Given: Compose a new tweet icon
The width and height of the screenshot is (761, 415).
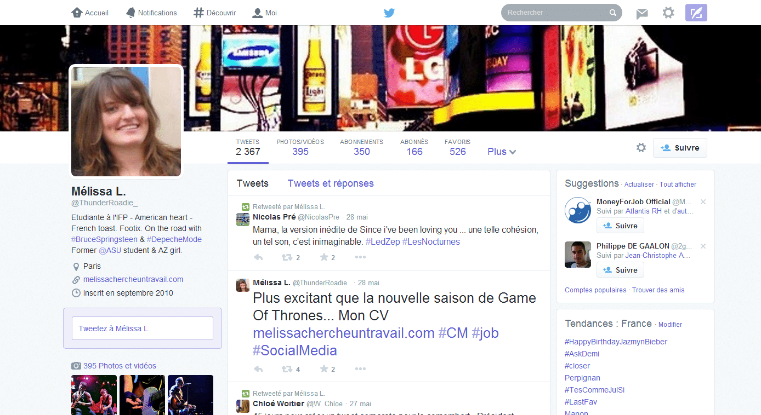Looking at the screenshot, I should pos(696,13).
